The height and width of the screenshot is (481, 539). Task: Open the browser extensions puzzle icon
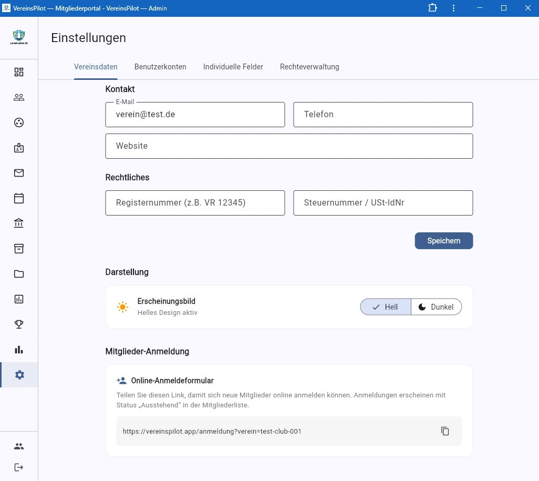pyautogui.click(x=432, y=8)
